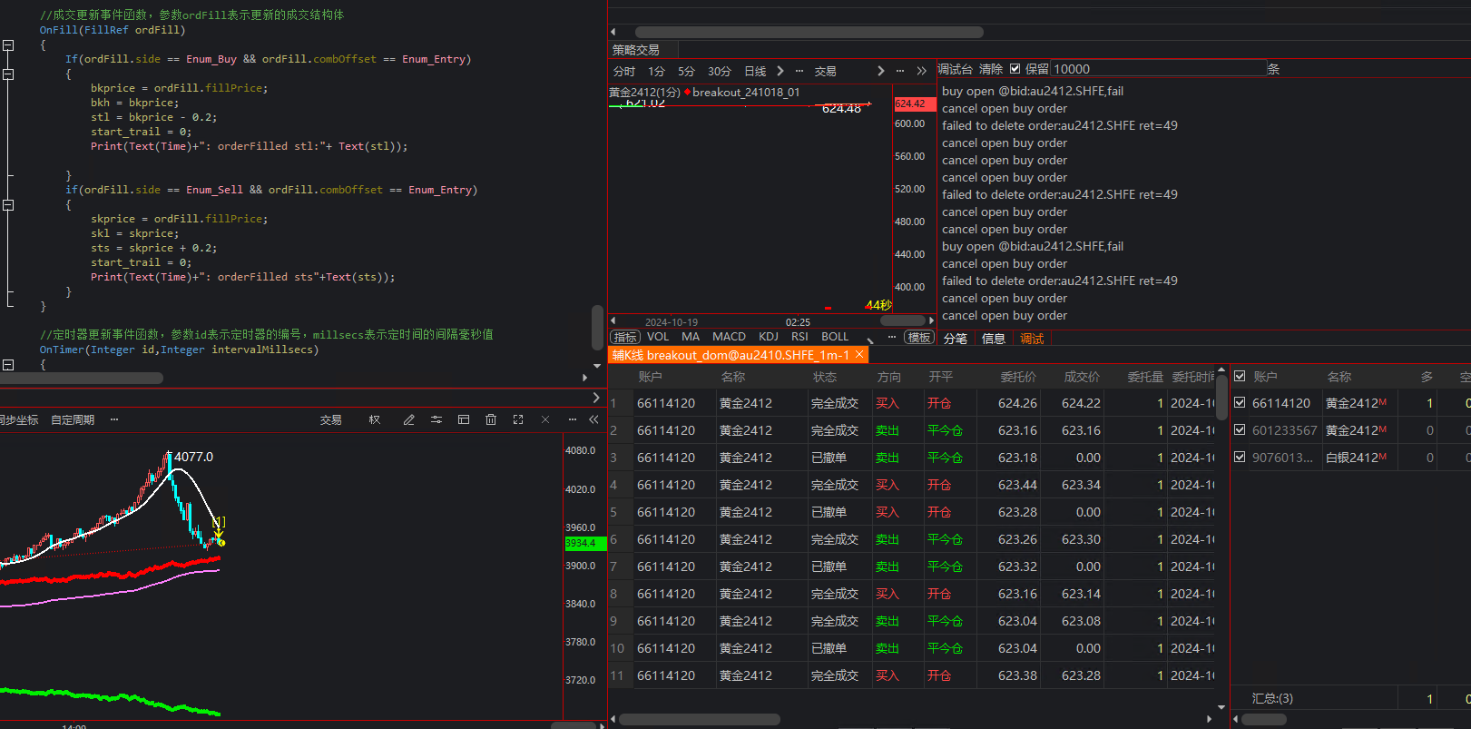Screen dimensions: 1471x729
Task: Click the left scroll arrow under the top chart
Action: point(613,320)
